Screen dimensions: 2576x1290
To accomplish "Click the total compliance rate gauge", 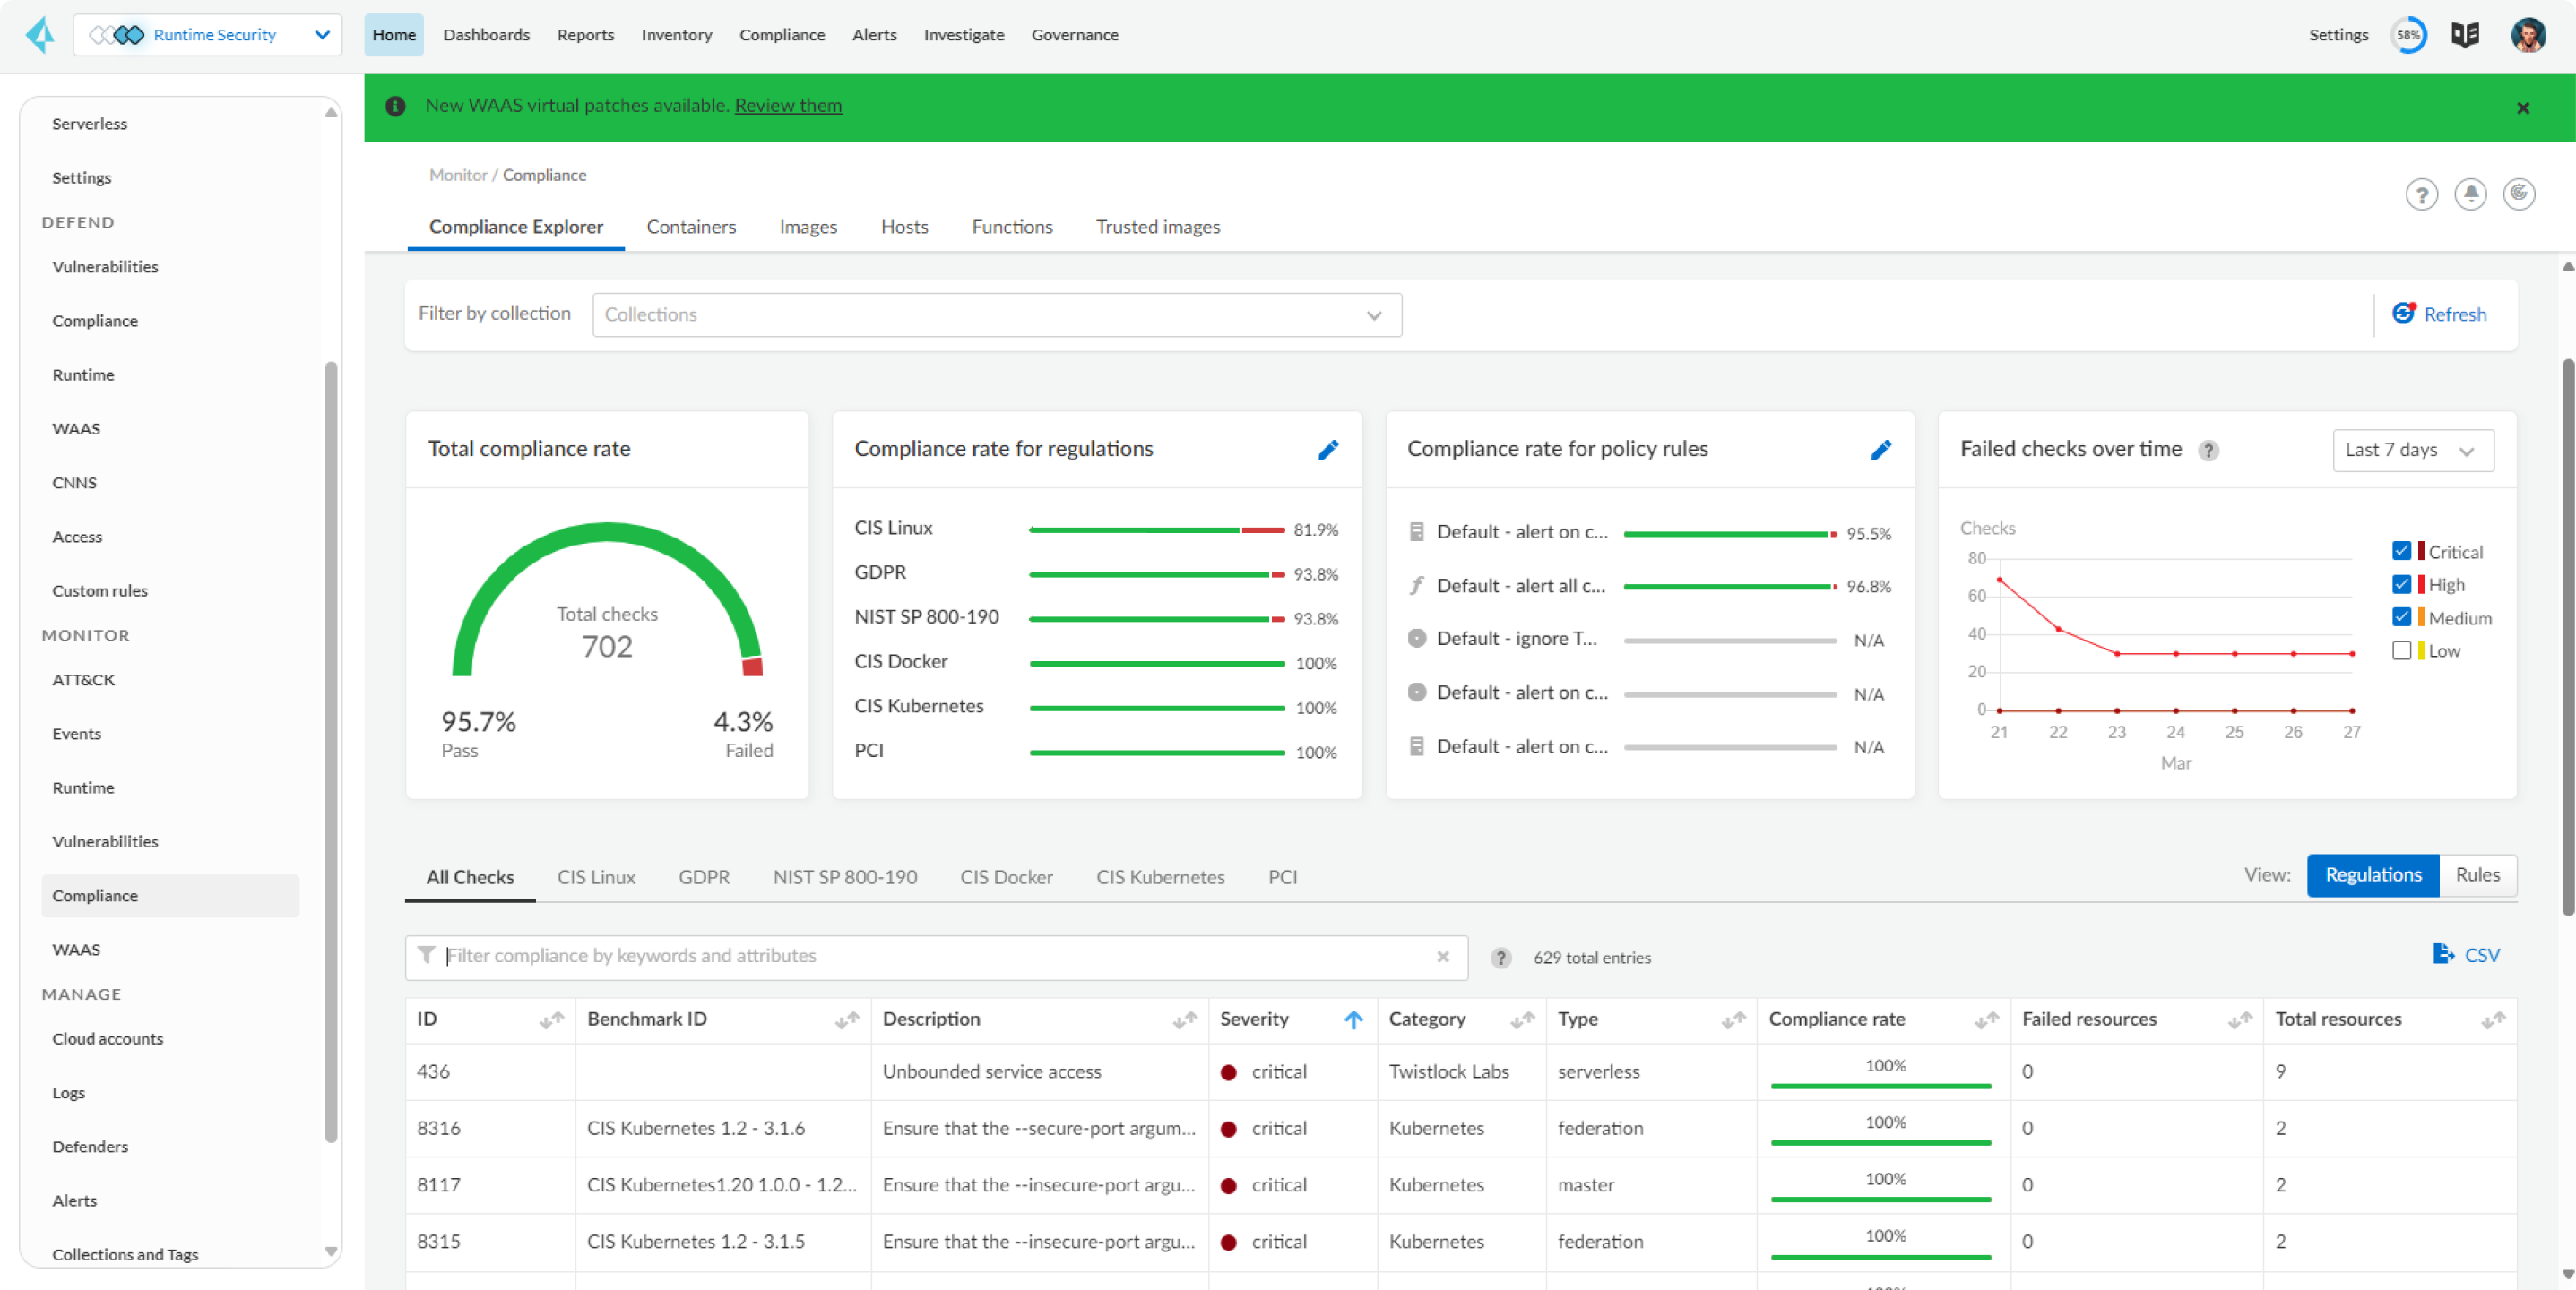I will (607, 599).
